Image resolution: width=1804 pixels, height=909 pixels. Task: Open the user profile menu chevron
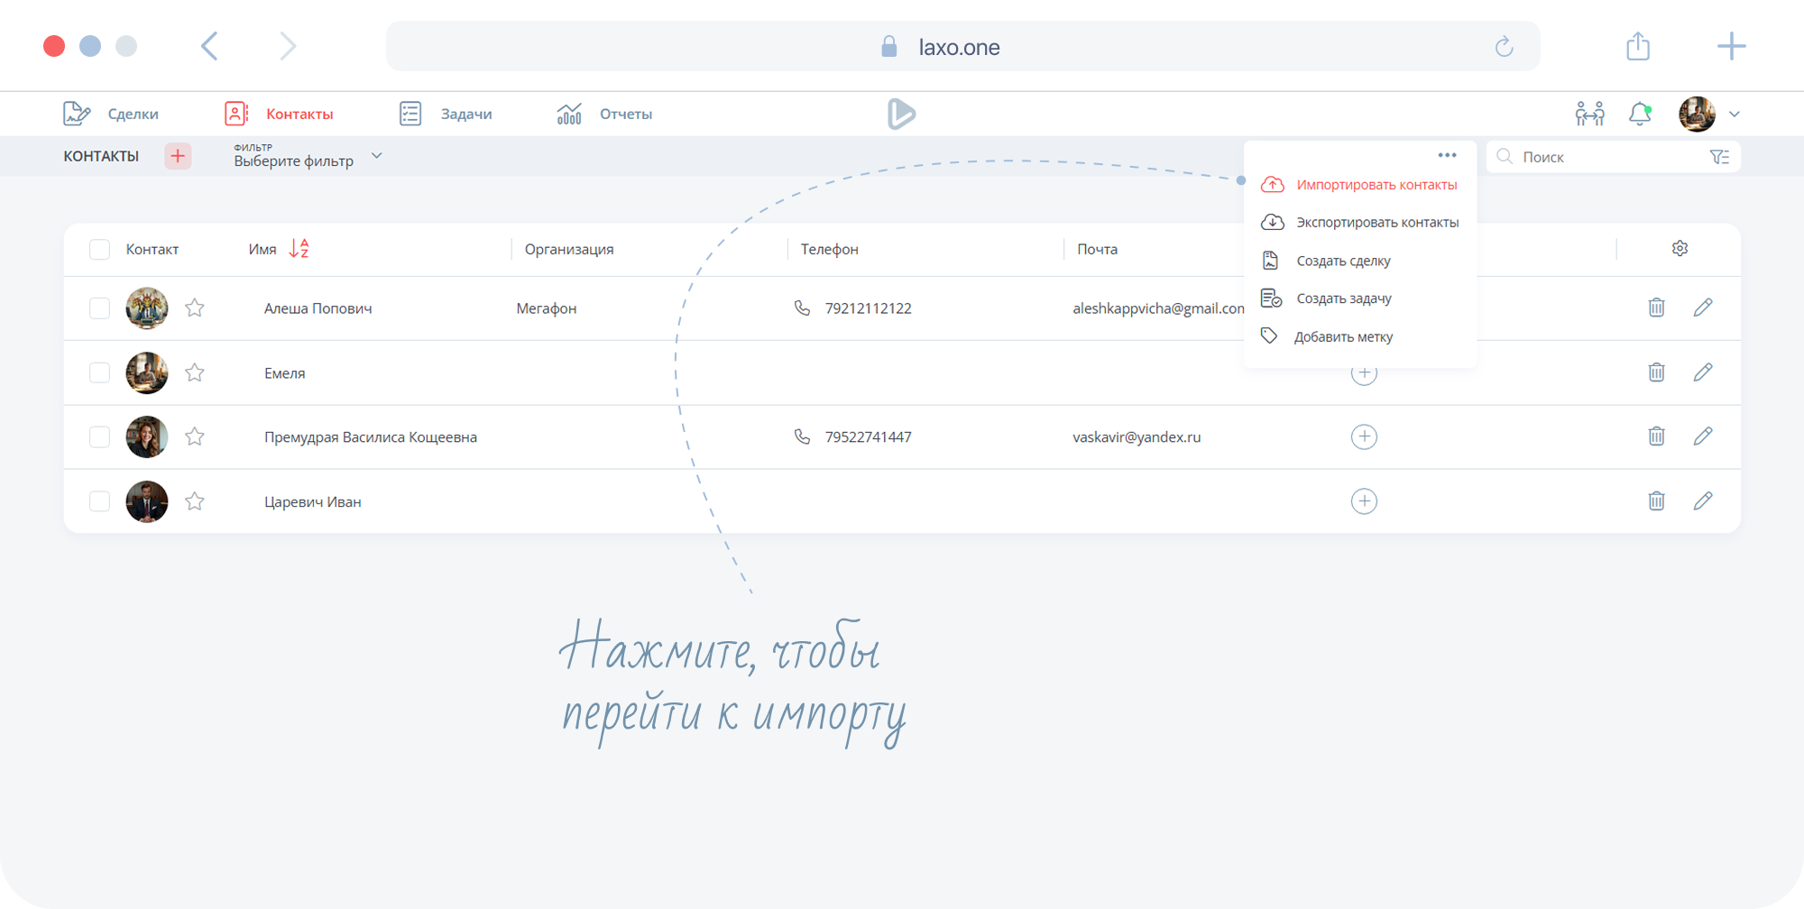point(1734,115)
